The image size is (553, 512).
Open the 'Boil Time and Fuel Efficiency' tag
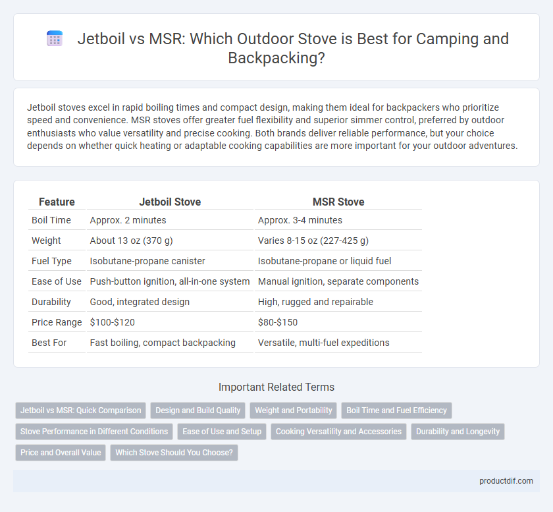click(x=396, y=411)
